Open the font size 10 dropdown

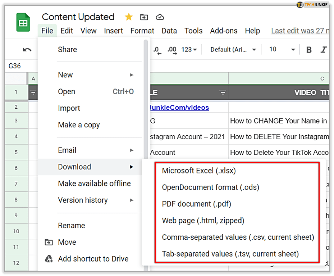click(x=282, y=50)
